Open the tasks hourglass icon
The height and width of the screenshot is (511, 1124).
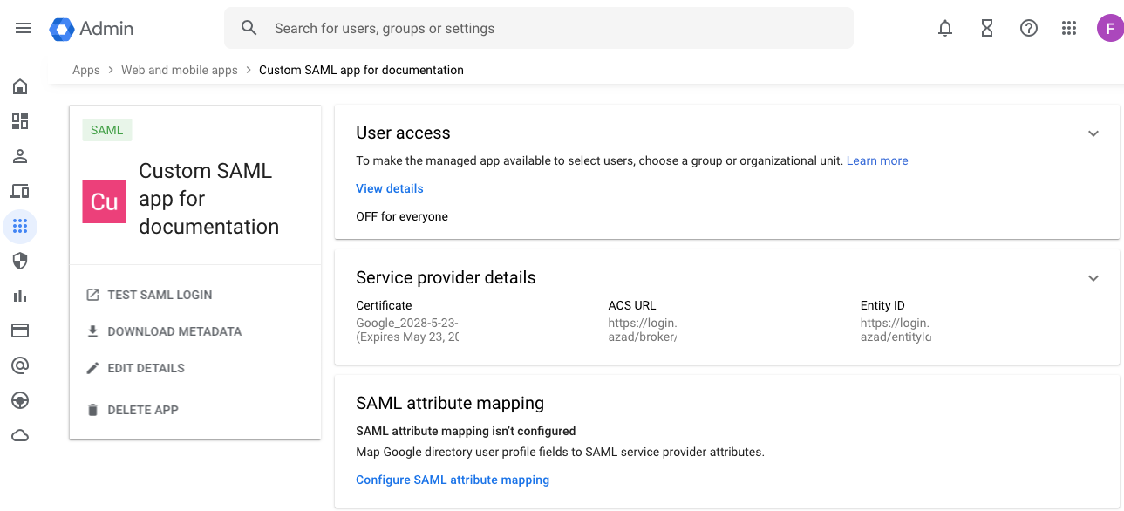point(987,28)
